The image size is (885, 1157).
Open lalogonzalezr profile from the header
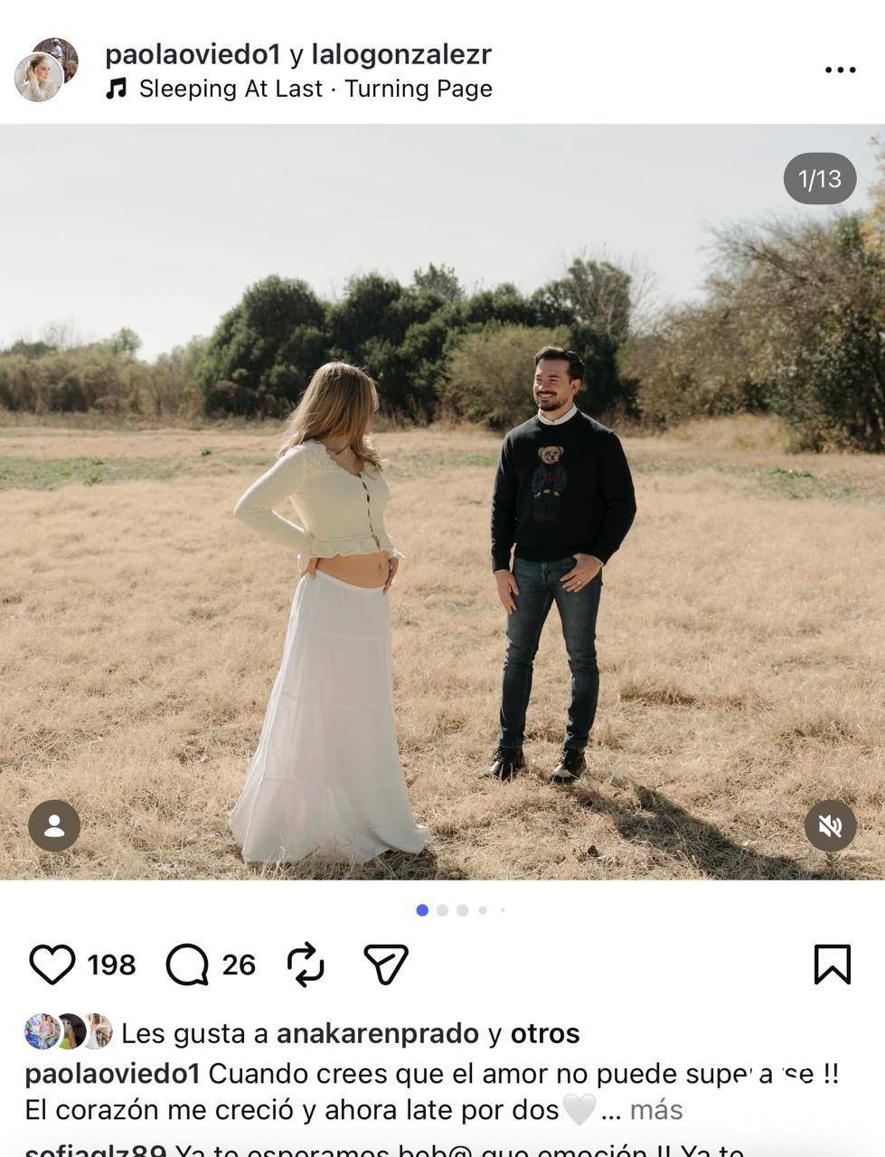[x=401, y=54]
